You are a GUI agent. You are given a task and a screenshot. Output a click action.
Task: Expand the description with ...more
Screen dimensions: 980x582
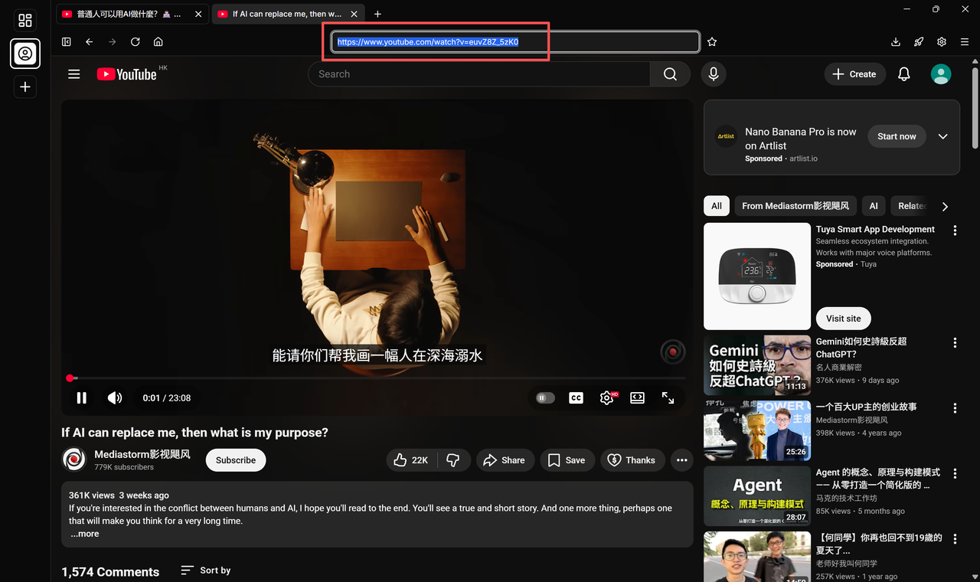(85, 534)
